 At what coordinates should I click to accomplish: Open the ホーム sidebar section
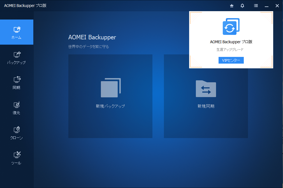pyautogui.click(x=17, y=32)
